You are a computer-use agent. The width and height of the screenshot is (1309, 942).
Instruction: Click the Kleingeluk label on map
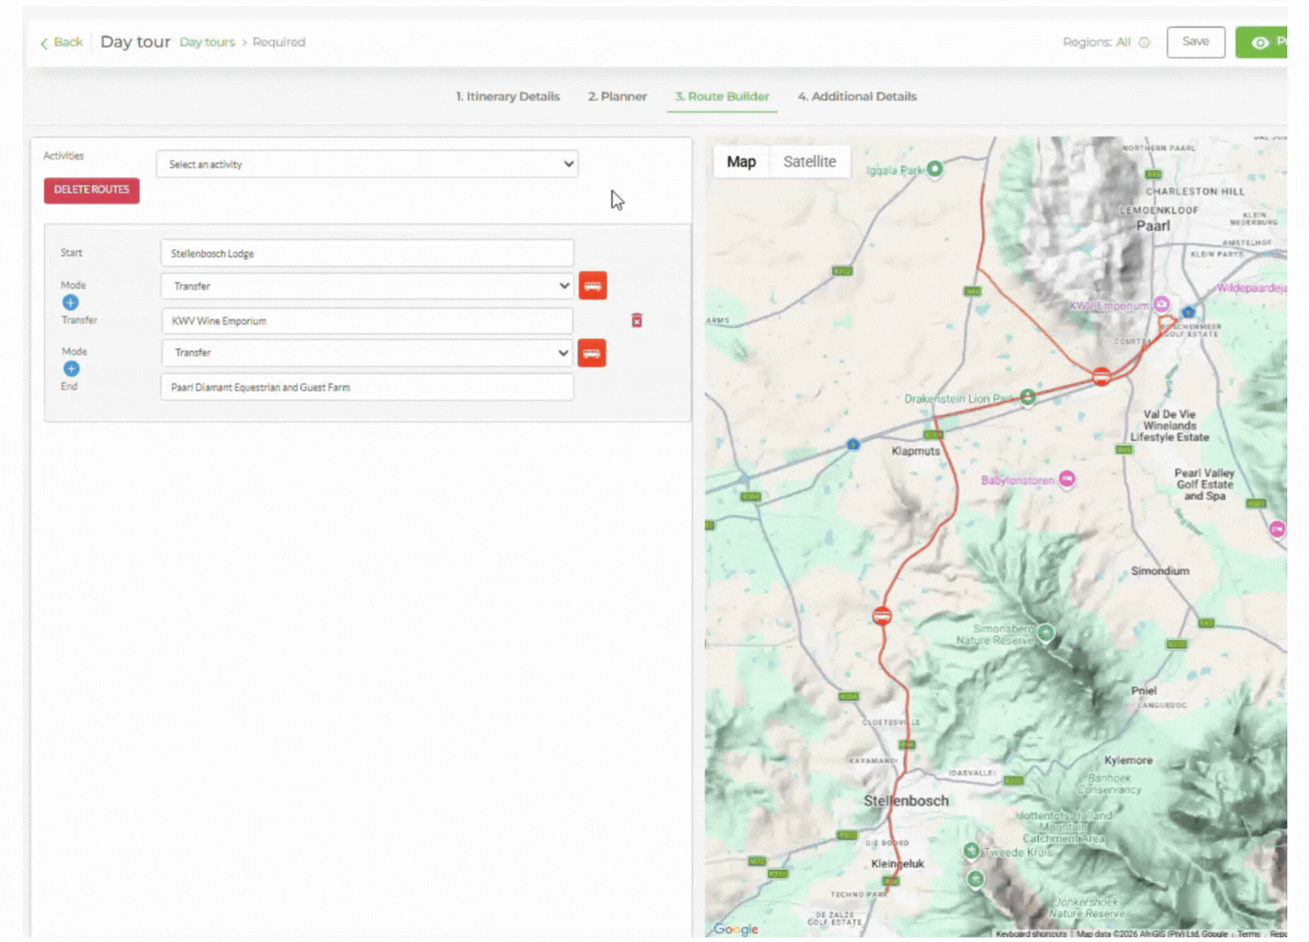897,863
